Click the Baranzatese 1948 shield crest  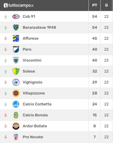(16, 28)
